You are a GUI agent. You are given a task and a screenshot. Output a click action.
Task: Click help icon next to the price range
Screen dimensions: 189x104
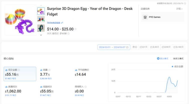coord(75,29)
